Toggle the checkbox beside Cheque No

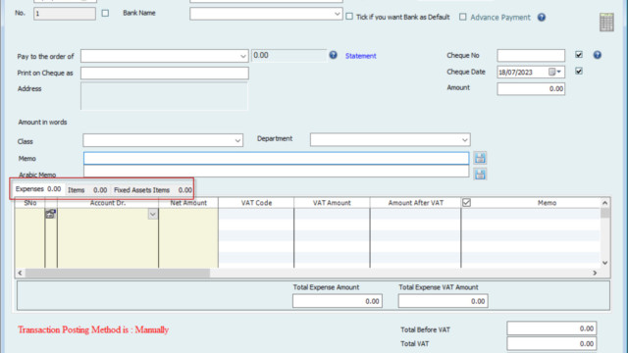[x=579, y=55]
